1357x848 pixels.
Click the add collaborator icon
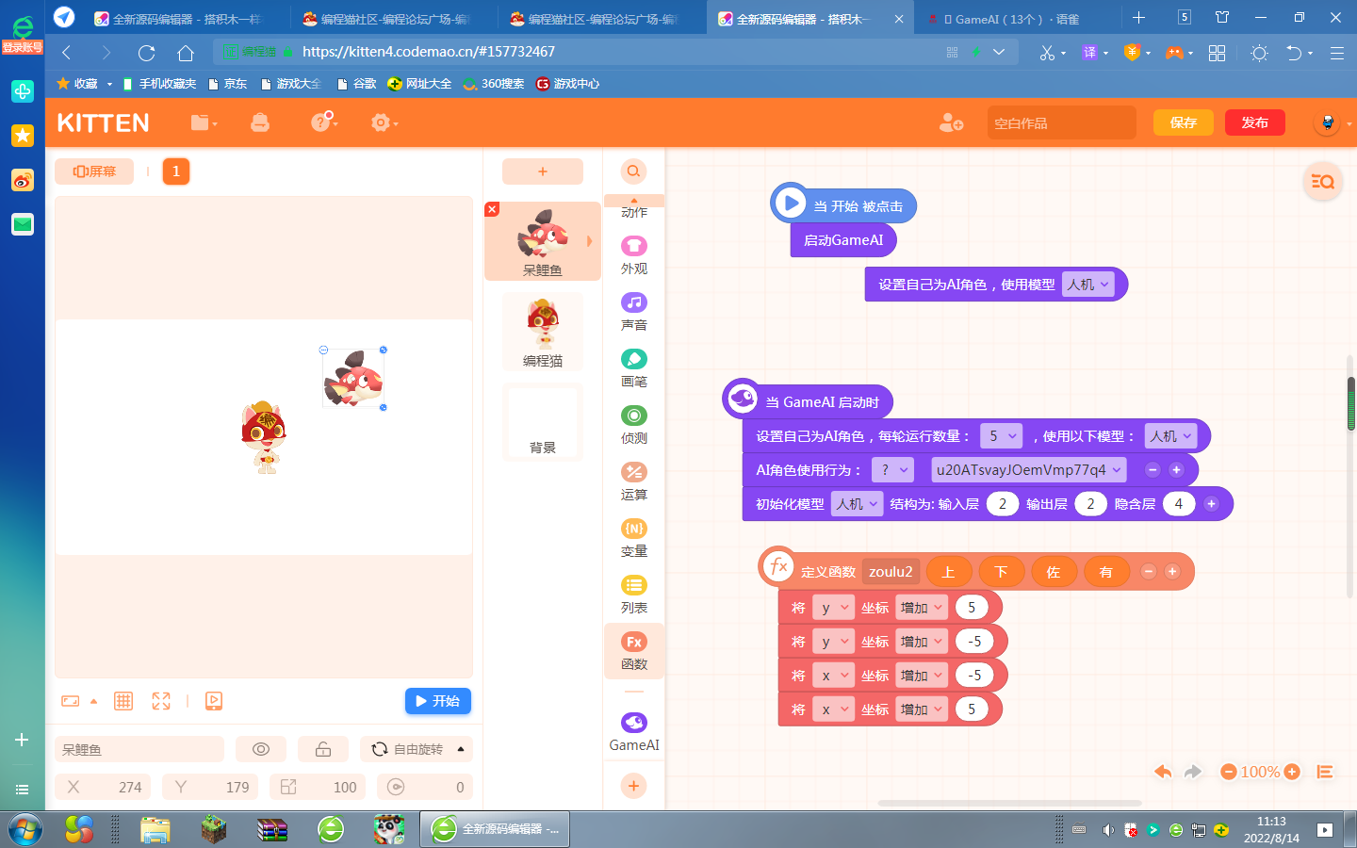point(951,122)
